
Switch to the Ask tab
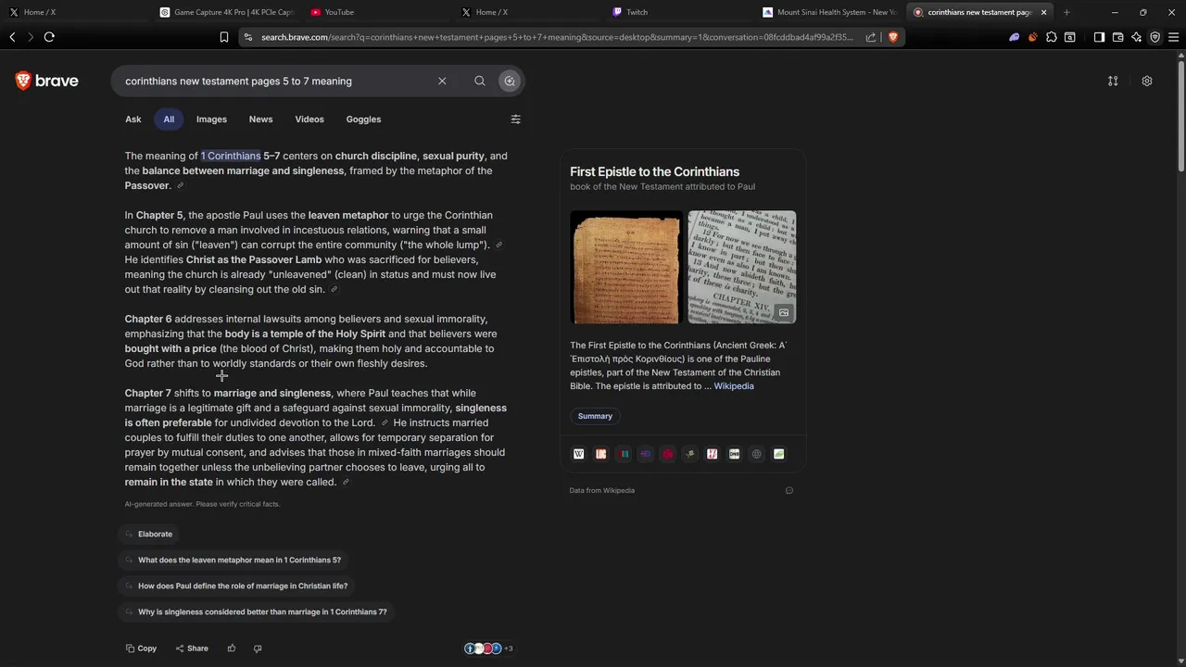click(133, 120)
